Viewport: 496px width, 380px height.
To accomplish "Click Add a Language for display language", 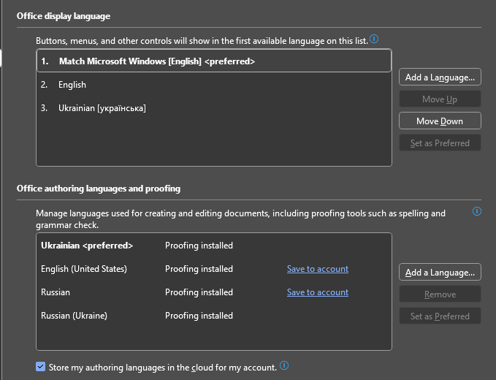I will click(440, 77).
